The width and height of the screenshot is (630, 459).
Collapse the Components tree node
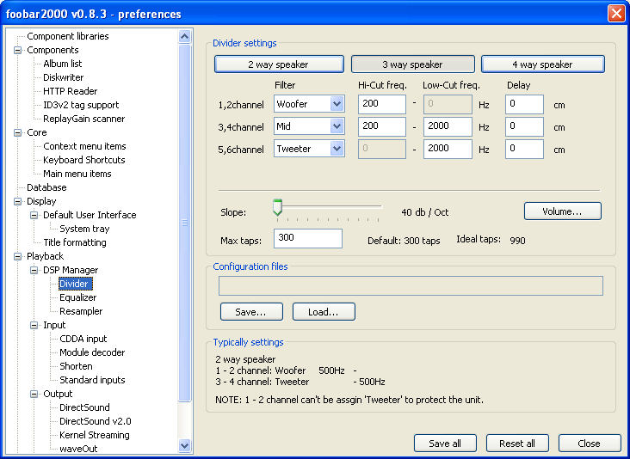coord(18,50)
